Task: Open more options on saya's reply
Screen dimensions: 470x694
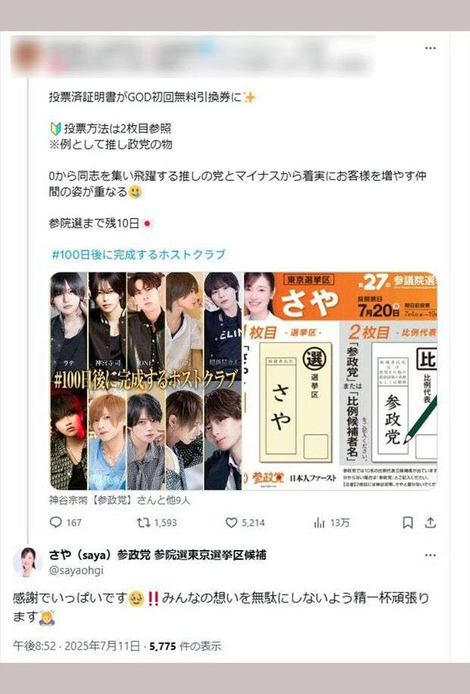Action: coord(430,555)
